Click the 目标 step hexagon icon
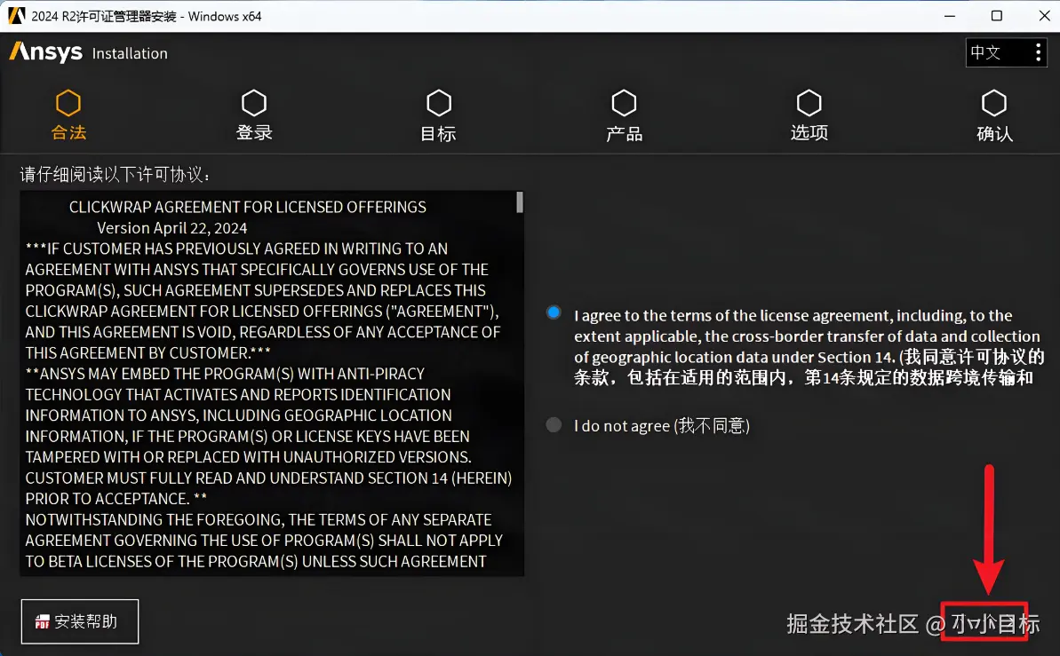 [x=439, y=103]
